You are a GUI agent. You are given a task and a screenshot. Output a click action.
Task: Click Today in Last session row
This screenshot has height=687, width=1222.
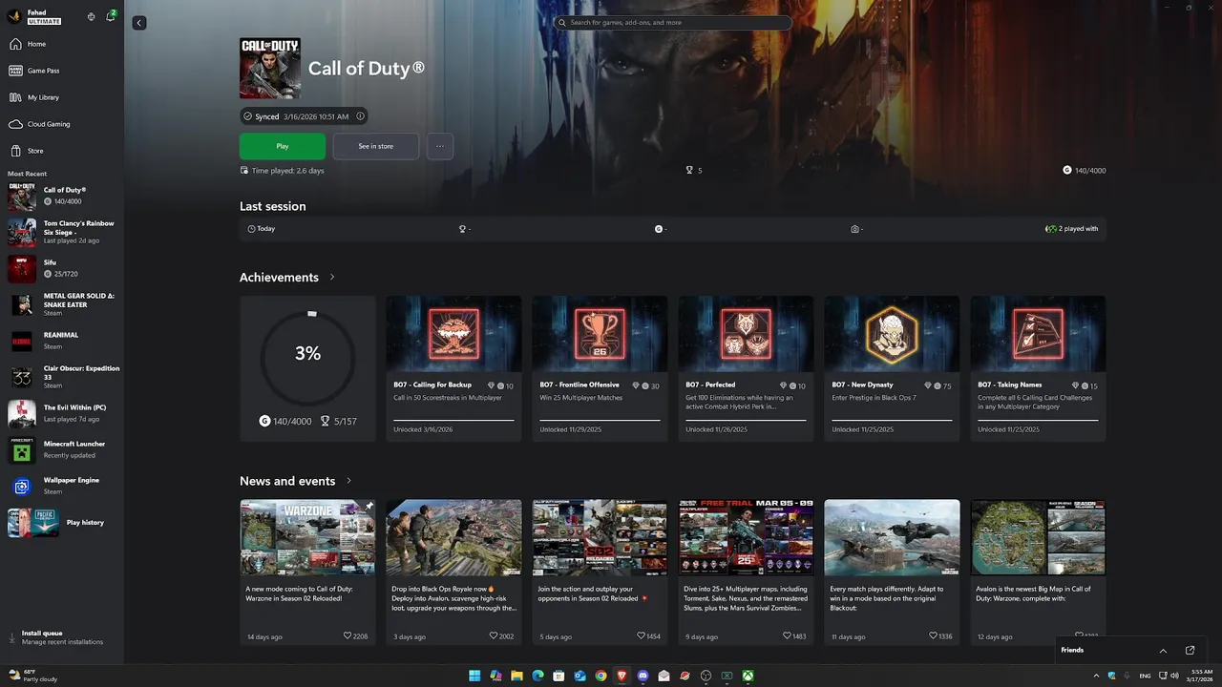261,229
